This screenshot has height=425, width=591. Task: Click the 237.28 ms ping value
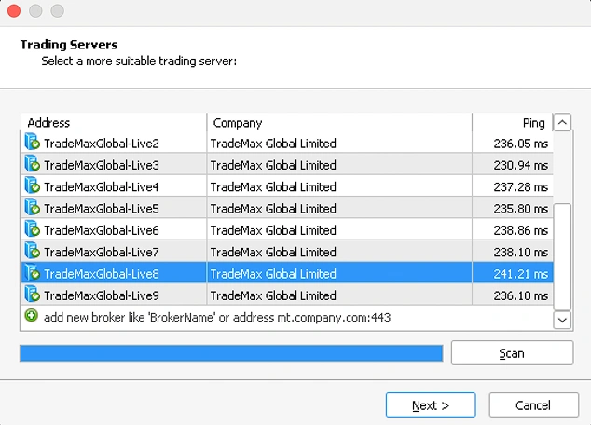coord(520,187)
